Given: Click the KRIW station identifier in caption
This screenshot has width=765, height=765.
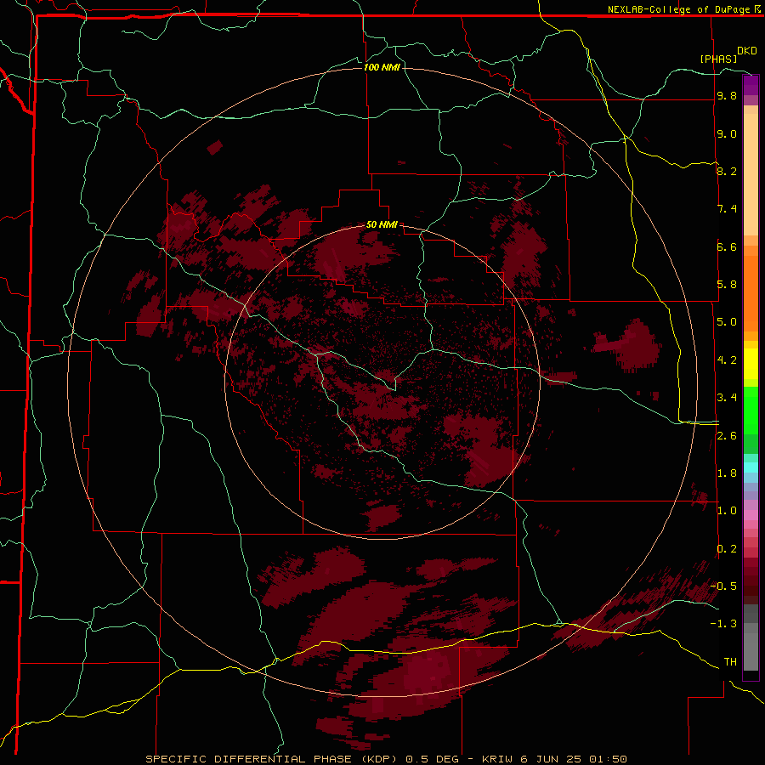Looking at the screenshot, I should (499, 759).
